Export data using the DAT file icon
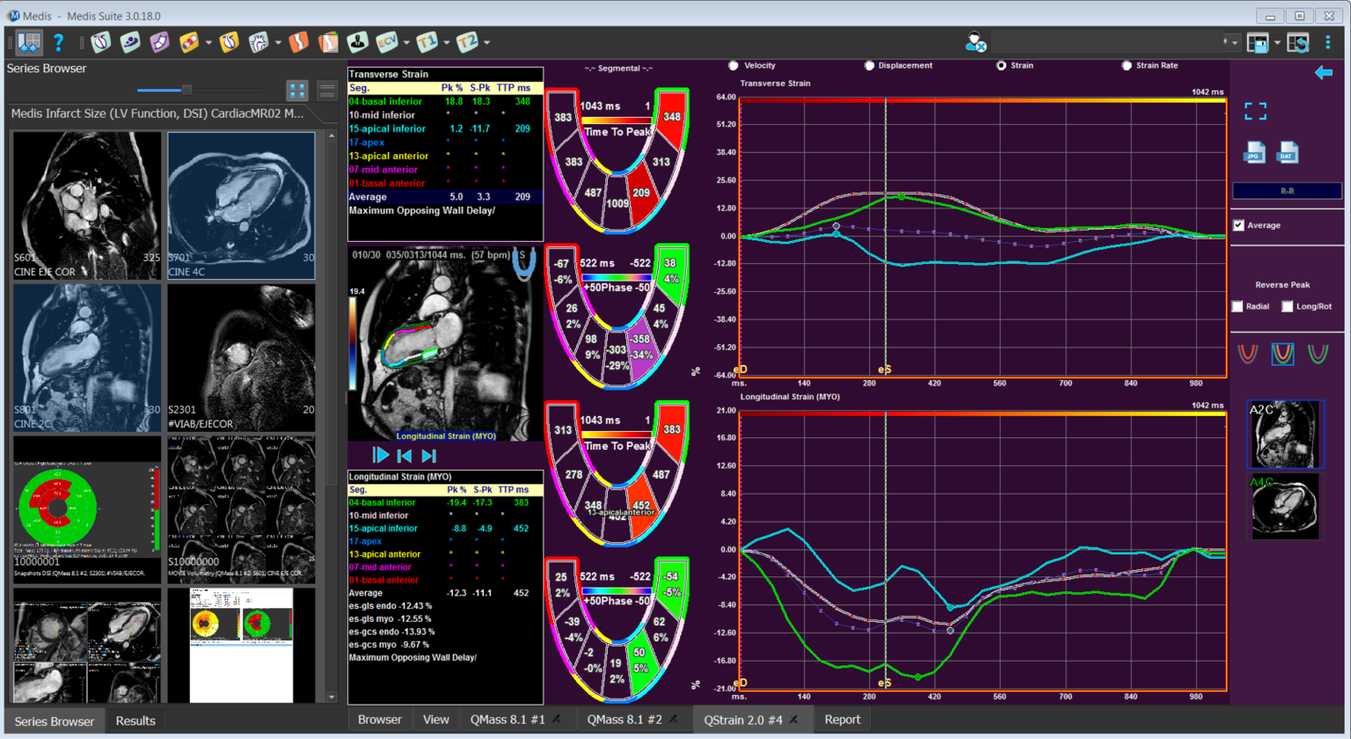Screen dimensions: 1351x739 tap(1288, 153)
